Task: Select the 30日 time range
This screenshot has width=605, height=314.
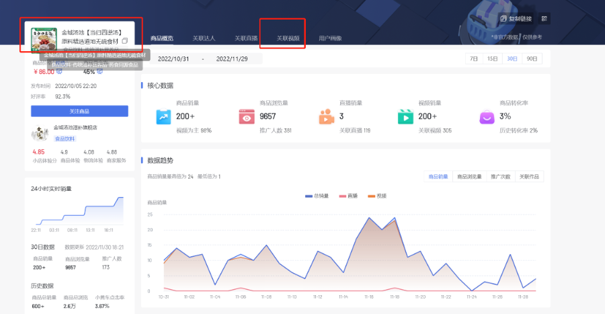Action: [512, 58]
